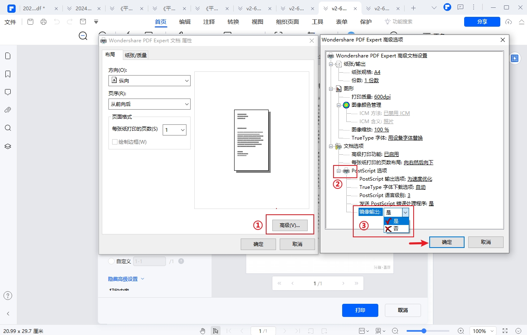527x335 pixels.
Task: Open the 组织页面 ribbon tab
Action: (x=288, y=22)
